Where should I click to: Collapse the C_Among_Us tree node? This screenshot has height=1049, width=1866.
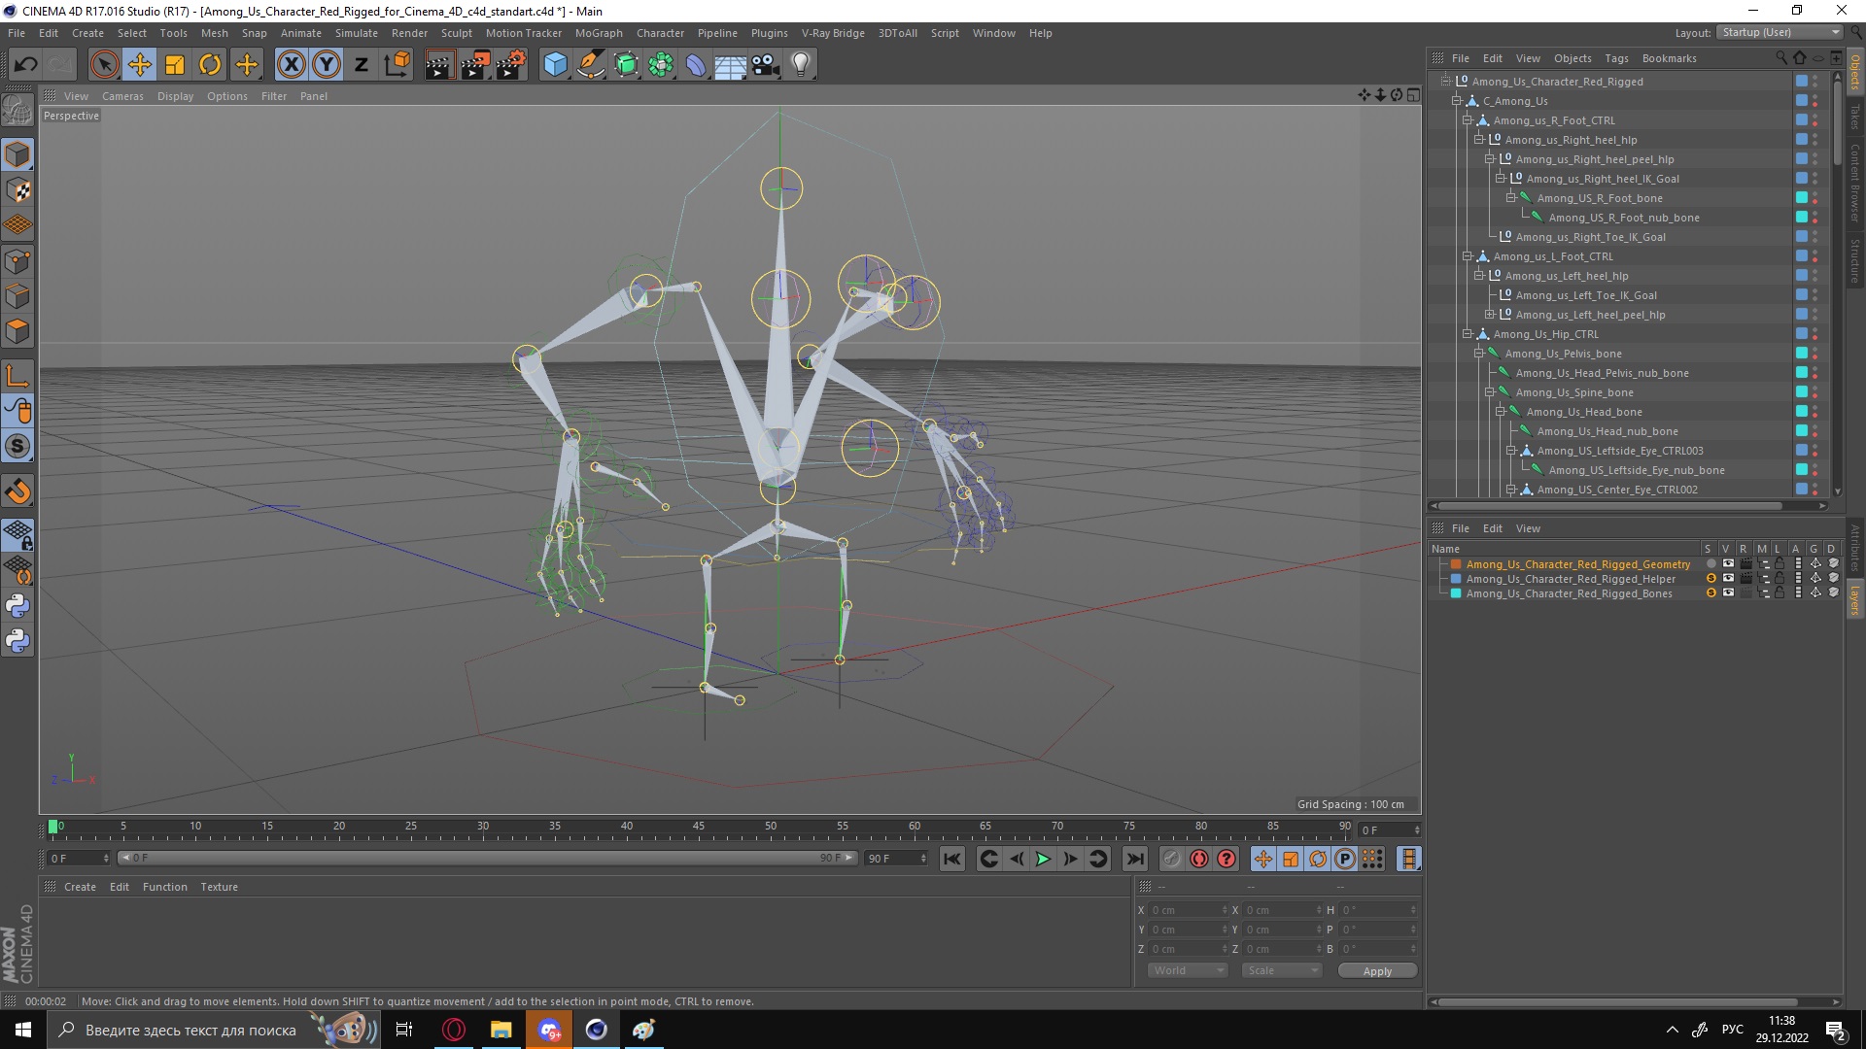point(1457,101)
